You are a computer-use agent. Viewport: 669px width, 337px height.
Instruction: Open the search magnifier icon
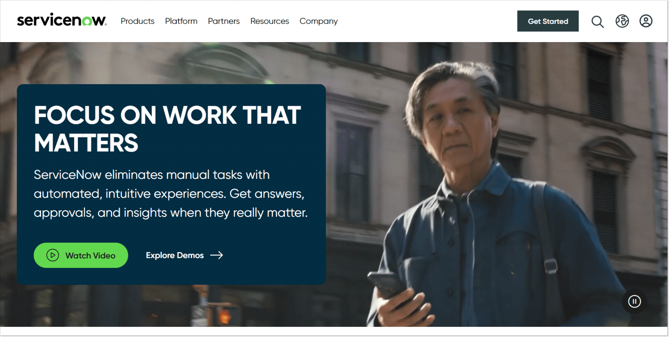597,22
